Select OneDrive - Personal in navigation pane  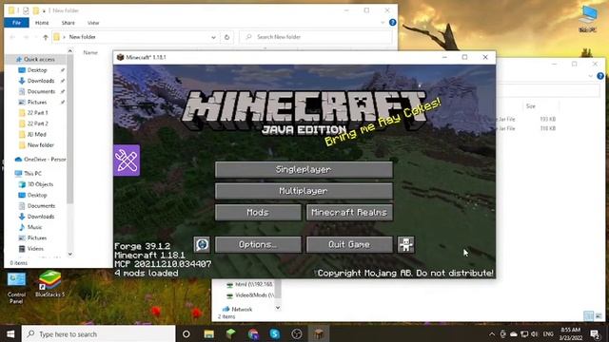40,160
